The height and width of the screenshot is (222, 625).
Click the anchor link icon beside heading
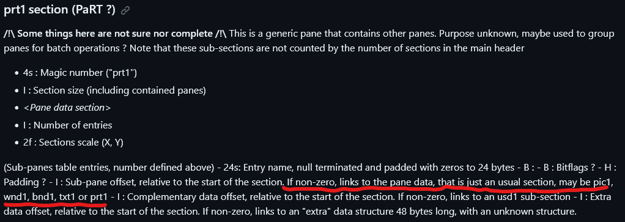pos(125,11)
